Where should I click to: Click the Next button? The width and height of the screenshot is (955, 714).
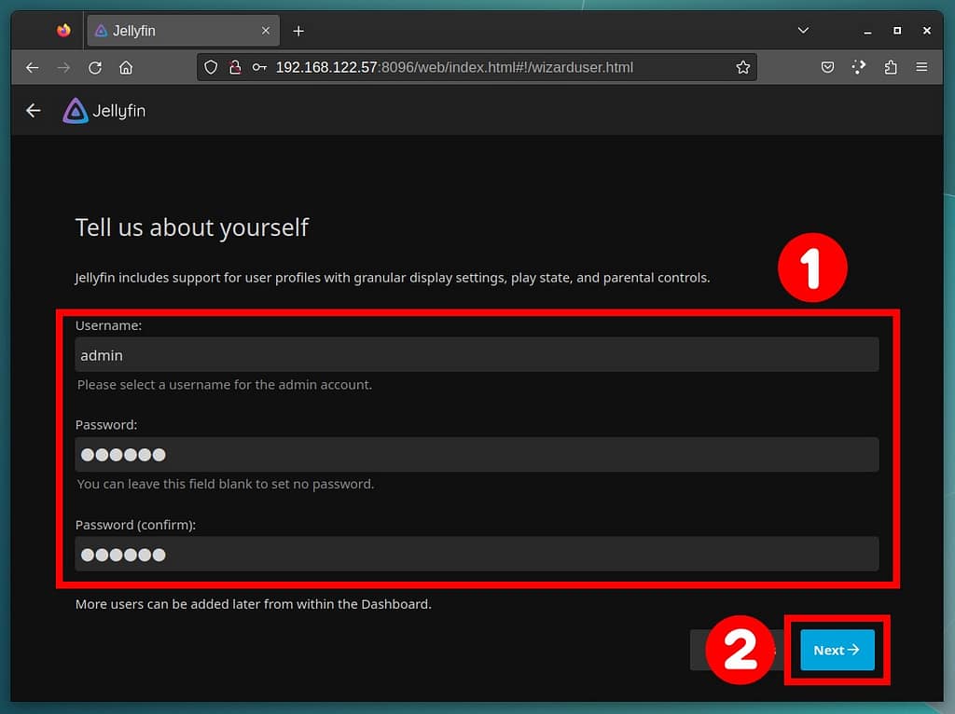(837, 651)
